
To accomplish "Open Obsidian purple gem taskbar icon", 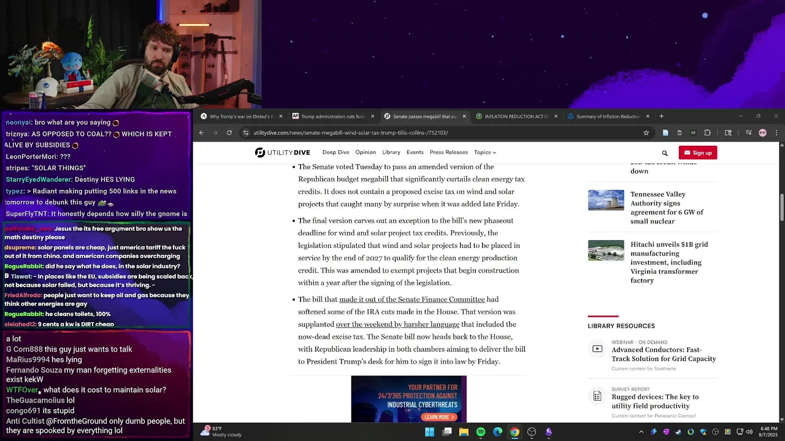I will tap(548, 432).
